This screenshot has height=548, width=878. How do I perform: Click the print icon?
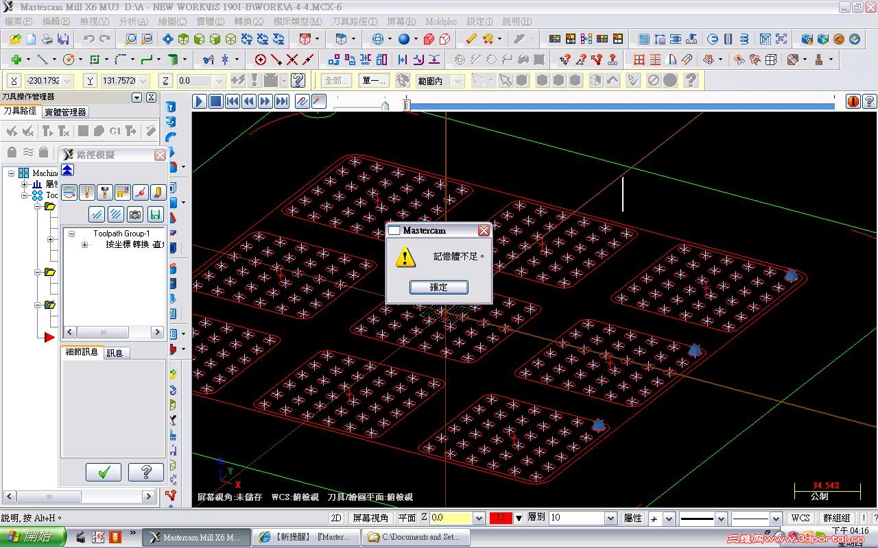click(x=47, y=39)
